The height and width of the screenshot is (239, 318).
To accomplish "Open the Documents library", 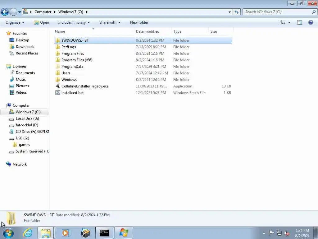I will (25, 73).
